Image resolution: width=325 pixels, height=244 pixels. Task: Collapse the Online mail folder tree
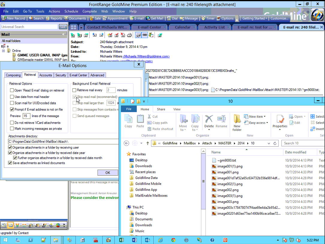click(x=4, y=51)
